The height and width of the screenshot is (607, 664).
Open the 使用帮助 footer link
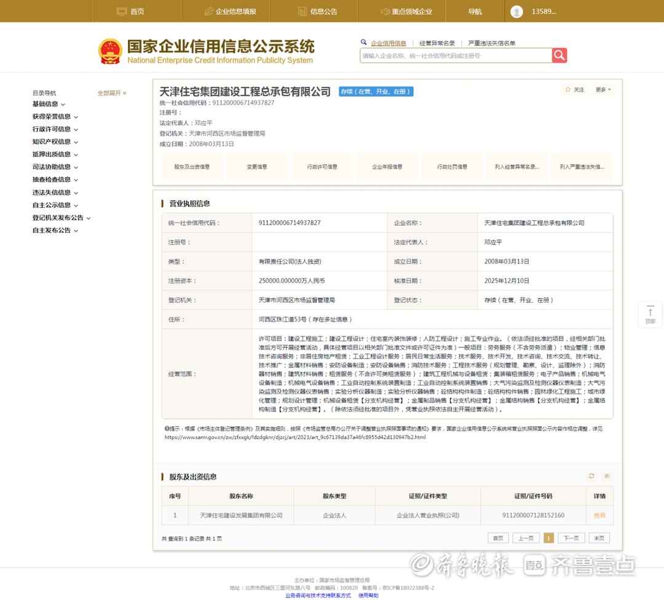[368, 595]
